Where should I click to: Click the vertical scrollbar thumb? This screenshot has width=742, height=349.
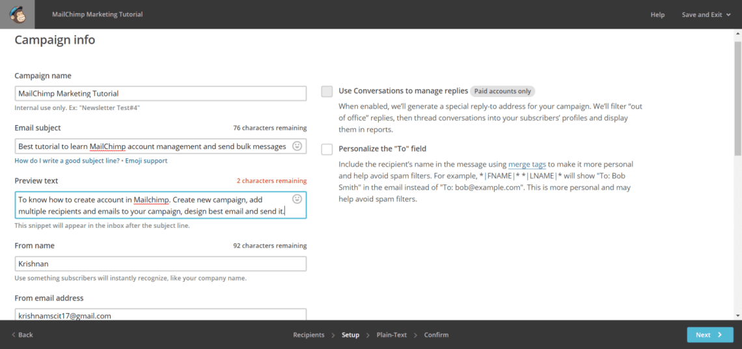pos(737,98)
